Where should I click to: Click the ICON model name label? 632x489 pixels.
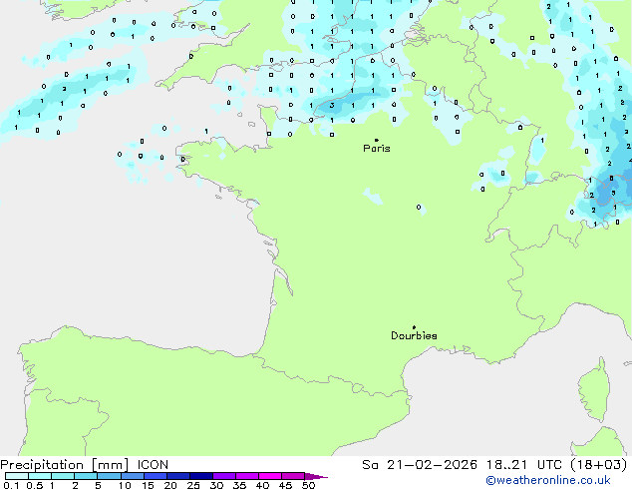pyautogui.click(x=153, y=465)
